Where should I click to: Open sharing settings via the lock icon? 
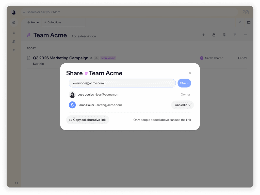click(x=214, y=35)
